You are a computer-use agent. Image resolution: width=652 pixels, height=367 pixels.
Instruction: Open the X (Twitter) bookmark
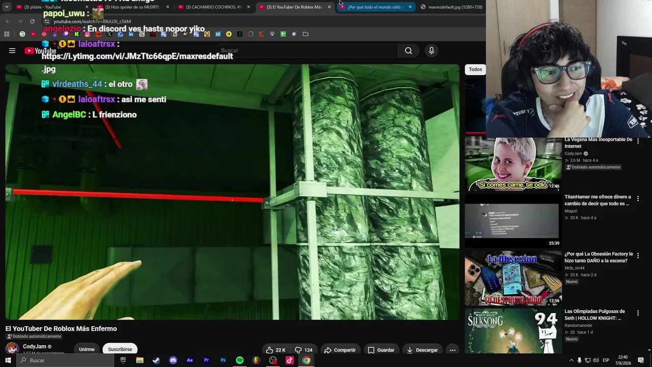pos(109,34)
